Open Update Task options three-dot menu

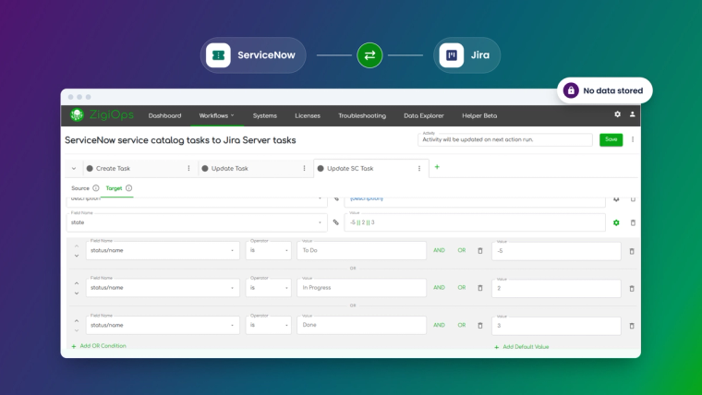(x=304, y=168)
